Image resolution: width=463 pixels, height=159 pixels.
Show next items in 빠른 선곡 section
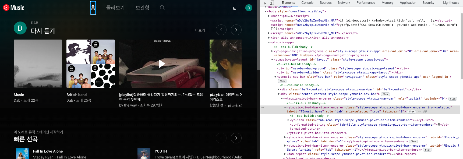click(x=236, y=138)
